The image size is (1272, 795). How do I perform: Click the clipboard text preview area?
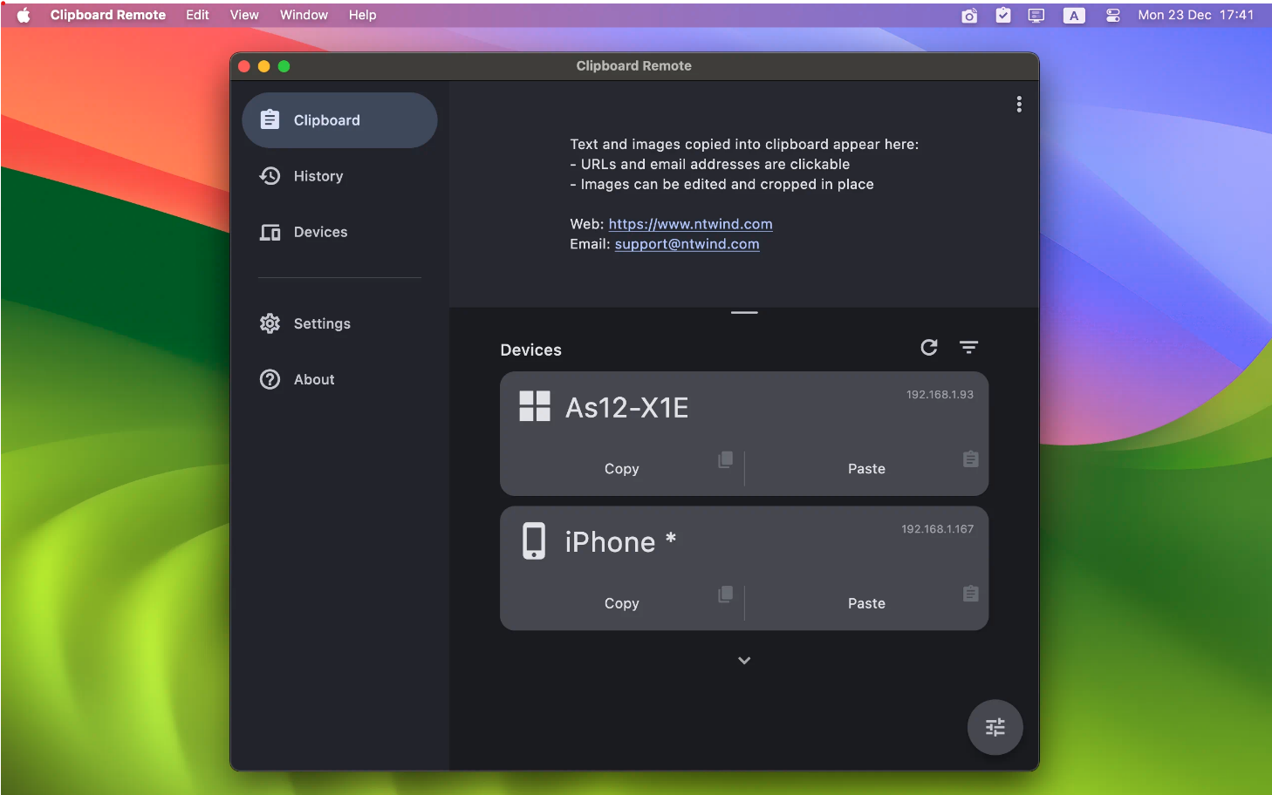pyautogui.click(x=744, y=194)
